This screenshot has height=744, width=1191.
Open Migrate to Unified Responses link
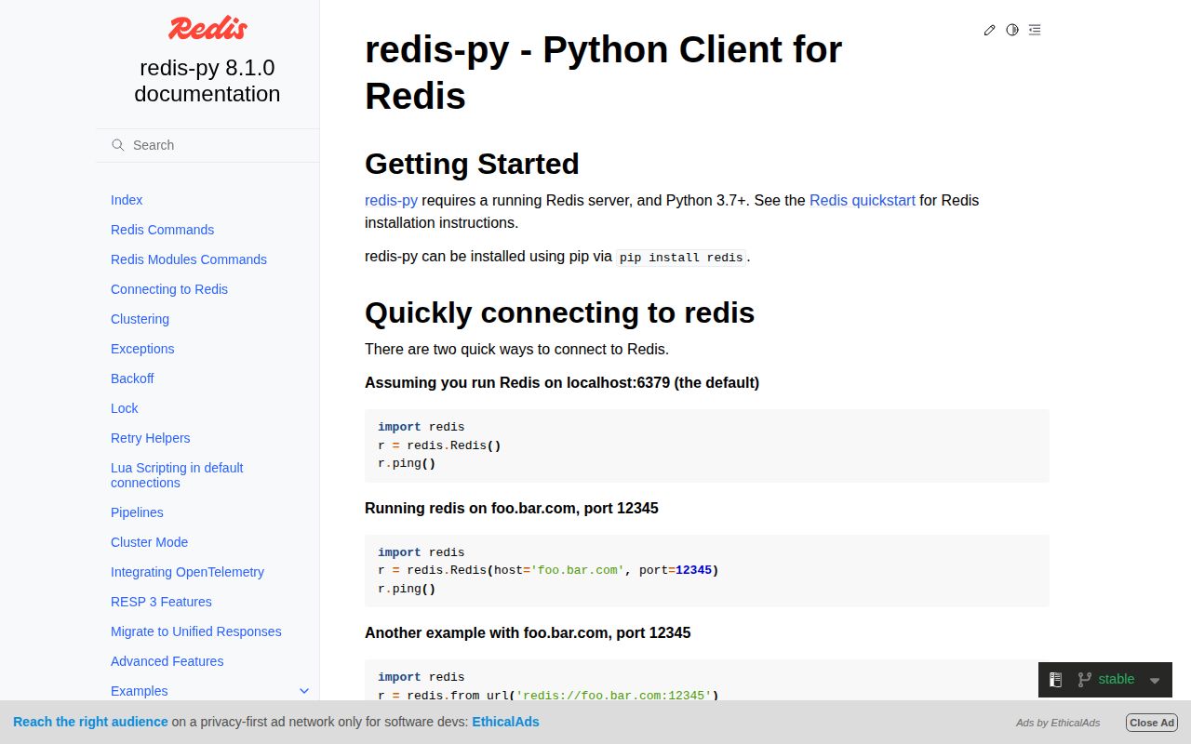tap(195, 631)
